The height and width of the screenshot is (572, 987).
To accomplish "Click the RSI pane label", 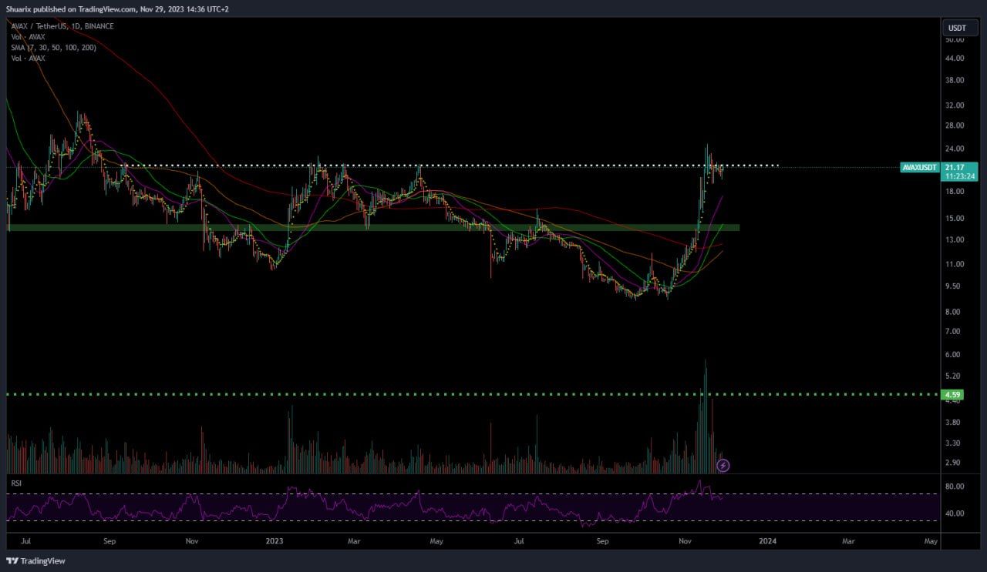I will click(15, 483).
